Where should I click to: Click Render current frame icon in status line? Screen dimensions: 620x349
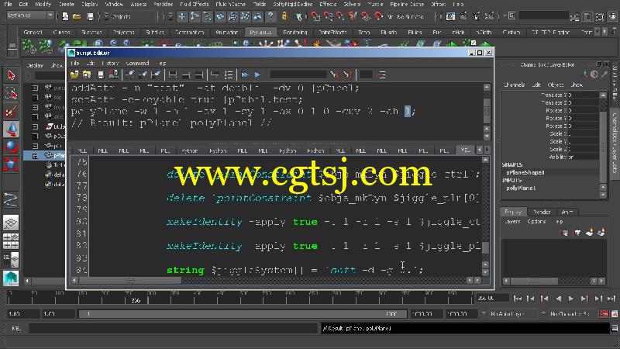(x=463, y=16)
